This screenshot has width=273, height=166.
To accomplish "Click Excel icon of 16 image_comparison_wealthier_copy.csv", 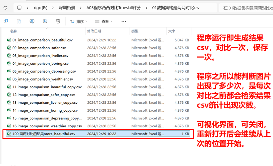I will click(9, 126).
